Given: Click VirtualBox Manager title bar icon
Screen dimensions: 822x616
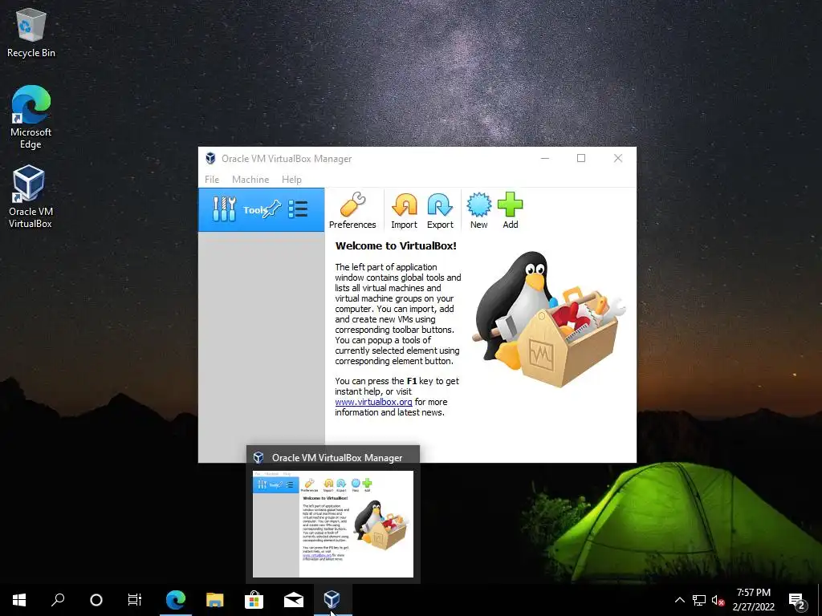Looking at the screenshot, I should [x=211, y=158].
